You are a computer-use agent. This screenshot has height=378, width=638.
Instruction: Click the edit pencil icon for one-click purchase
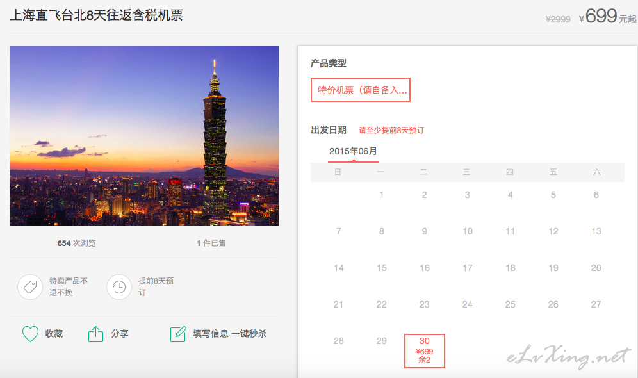(x=178, y=334)
